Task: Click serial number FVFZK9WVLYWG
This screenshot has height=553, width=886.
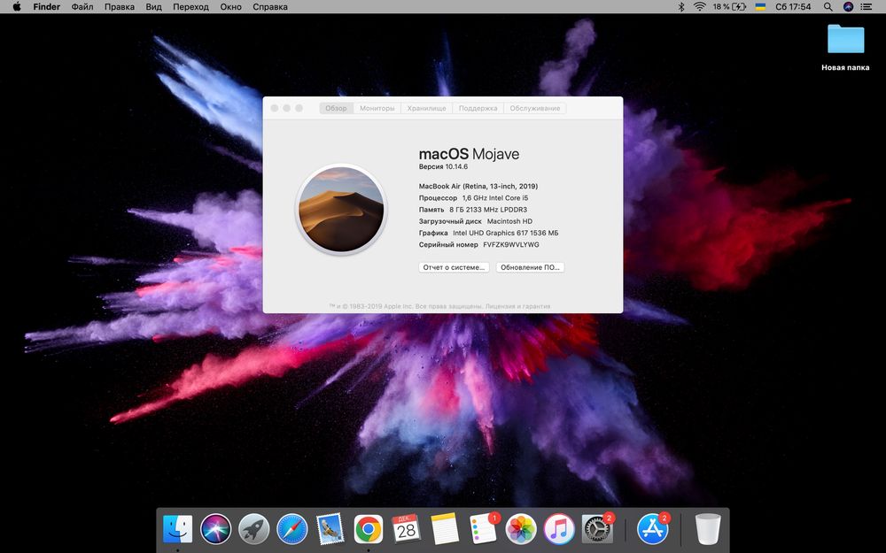Action: point(511,244)
